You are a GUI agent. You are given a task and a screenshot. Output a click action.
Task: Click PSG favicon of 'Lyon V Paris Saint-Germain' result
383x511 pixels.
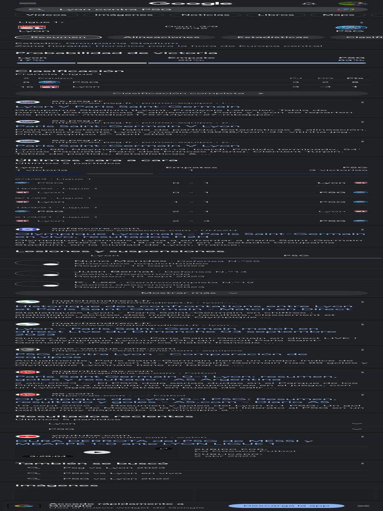[28, 102]
